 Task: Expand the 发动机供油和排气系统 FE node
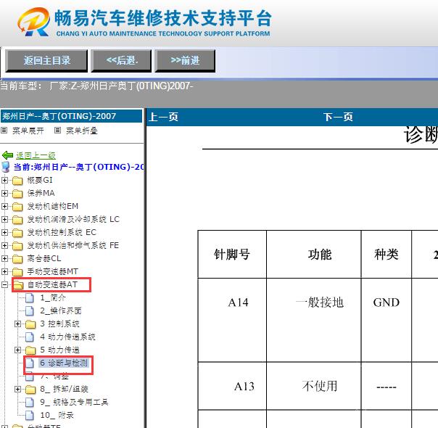[4, 245]
